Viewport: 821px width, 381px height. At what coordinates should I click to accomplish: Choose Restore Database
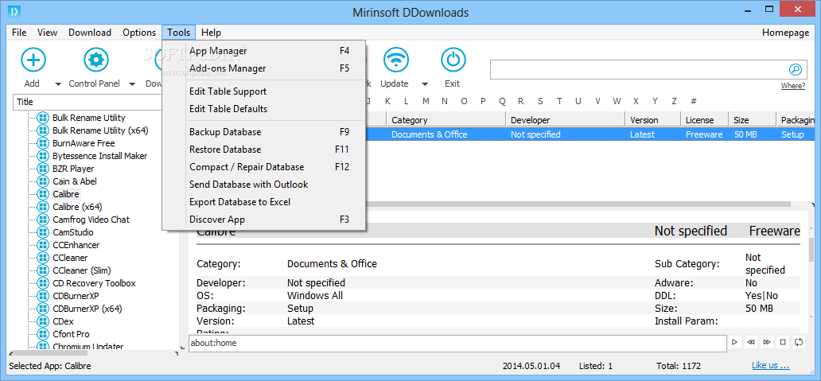point(264,150)
